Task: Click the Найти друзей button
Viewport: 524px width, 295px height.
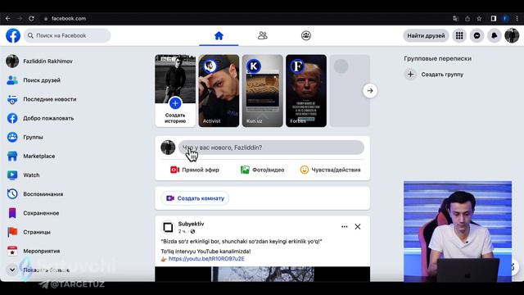Action: coord(426,35)
